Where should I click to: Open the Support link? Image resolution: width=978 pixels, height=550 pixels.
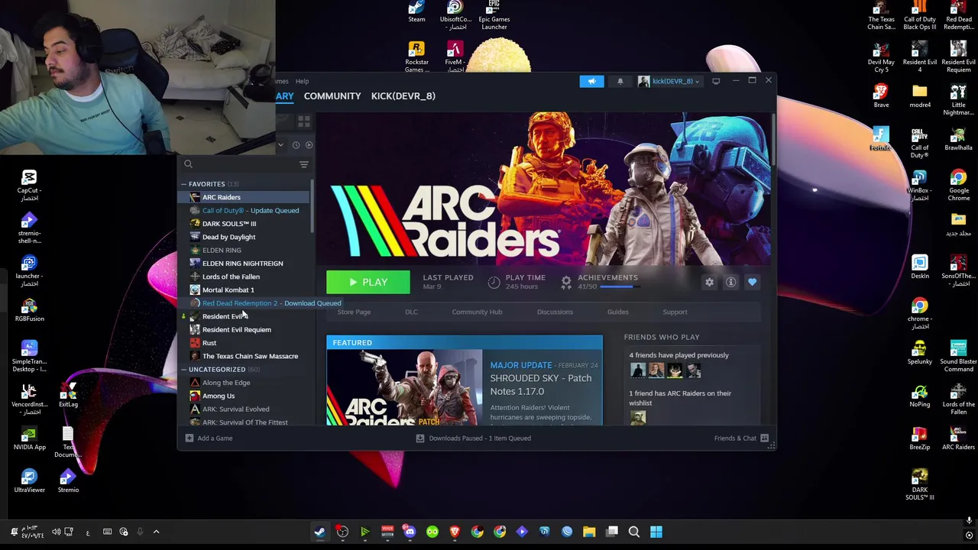(x=675, y=312)
